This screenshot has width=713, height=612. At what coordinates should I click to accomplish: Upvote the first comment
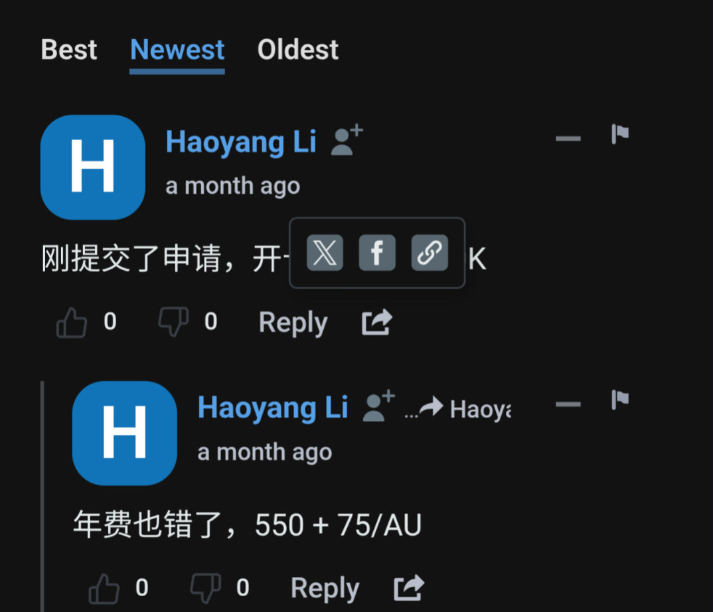(72, 322)
